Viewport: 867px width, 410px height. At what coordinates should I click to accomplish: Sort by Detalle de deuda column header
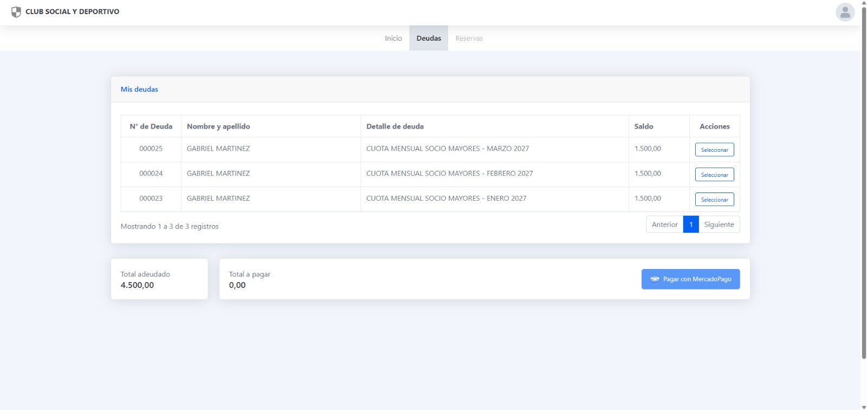[x=394, y=126]
